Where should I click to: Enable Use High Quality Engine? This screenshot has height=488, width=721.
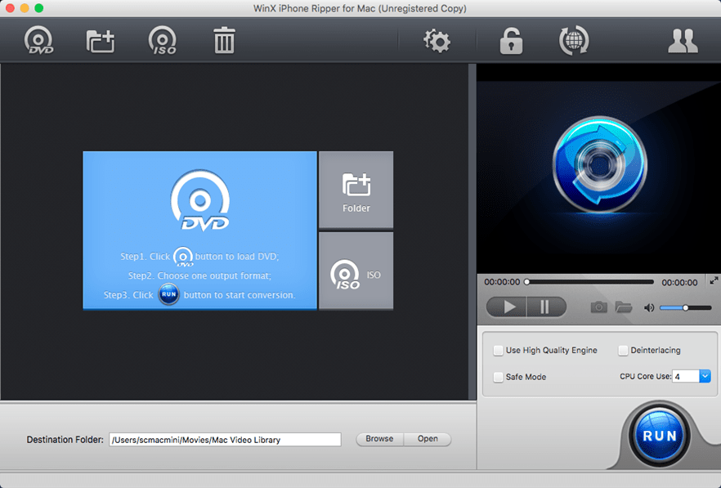[499, 350]
